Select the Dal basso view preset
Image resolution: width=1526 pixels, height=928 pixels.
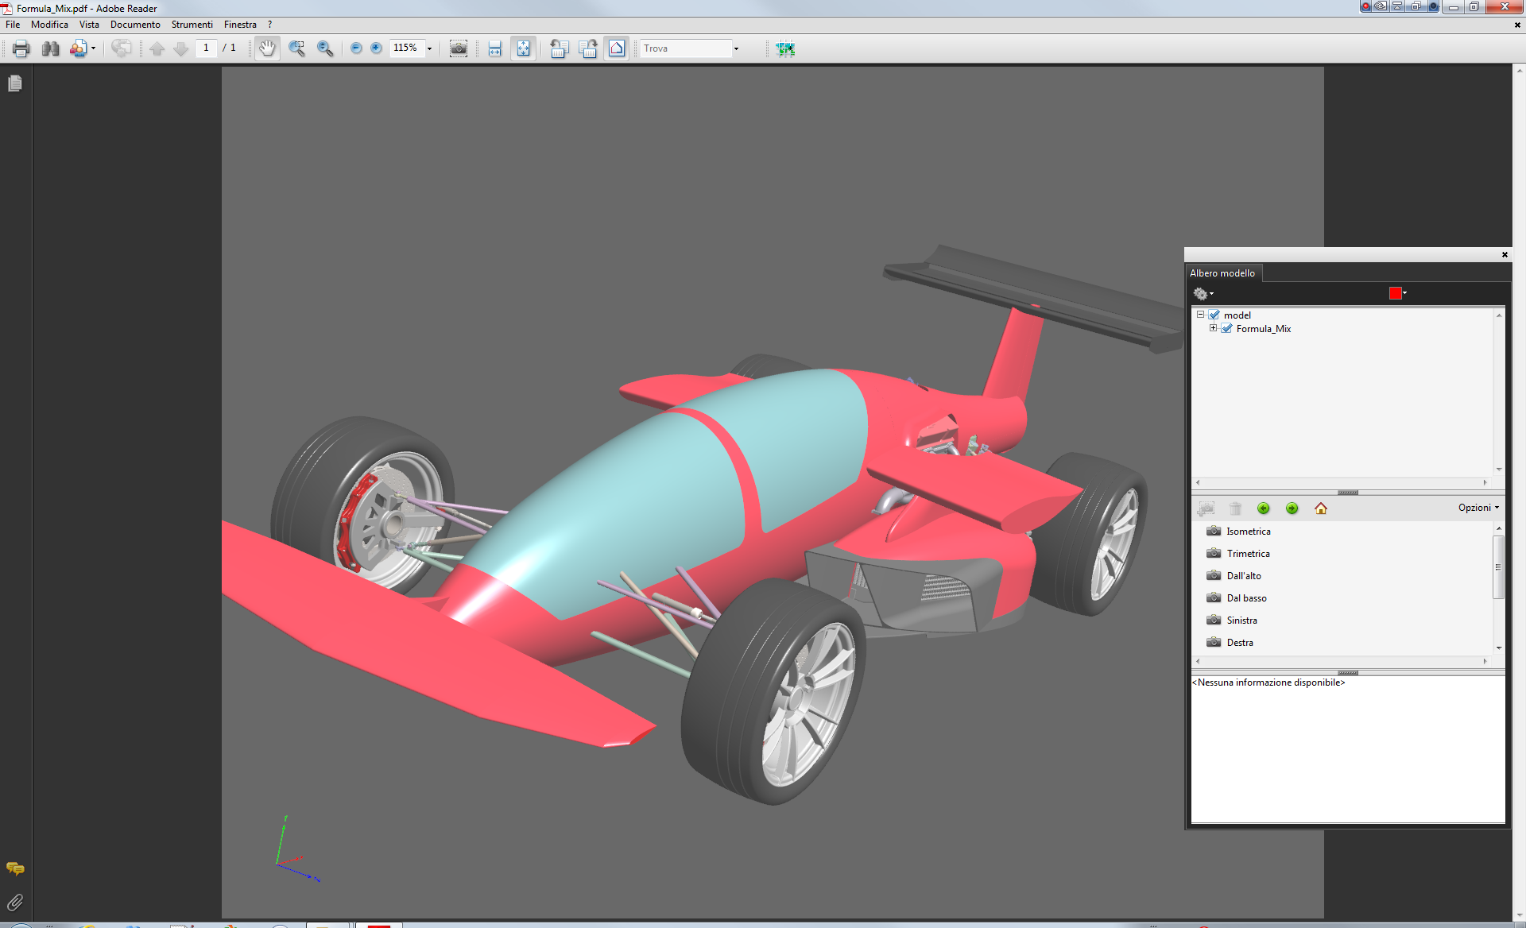[x=1246, y=597]
